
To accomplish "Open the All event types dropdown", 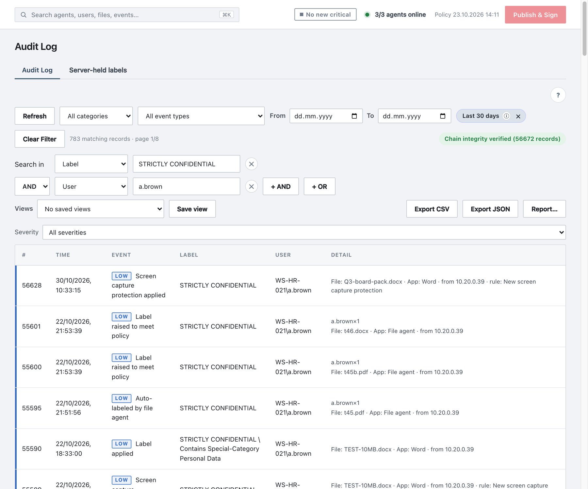I will (x=201, y=116).
